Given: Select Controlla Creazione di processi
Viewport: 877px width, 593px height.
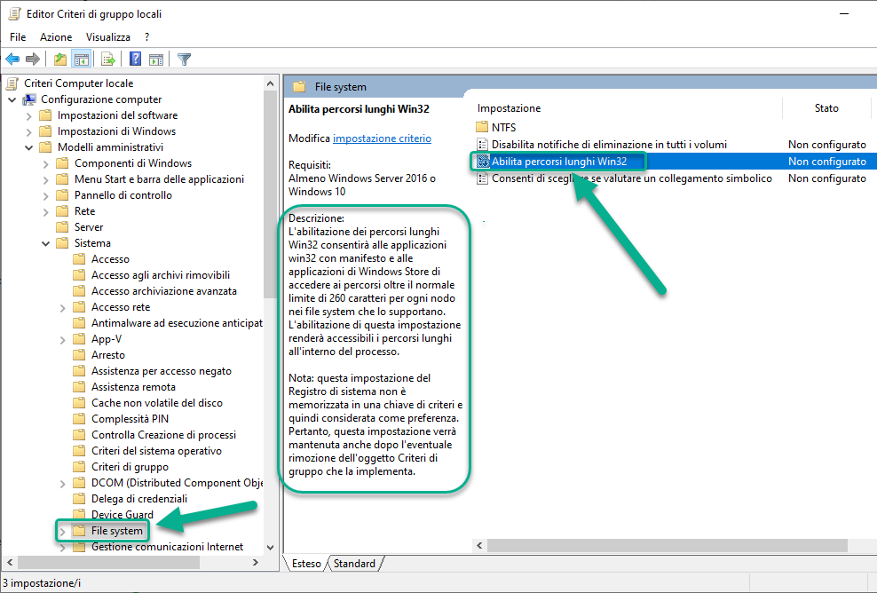Looking at the screenshot, I should 164,435.
